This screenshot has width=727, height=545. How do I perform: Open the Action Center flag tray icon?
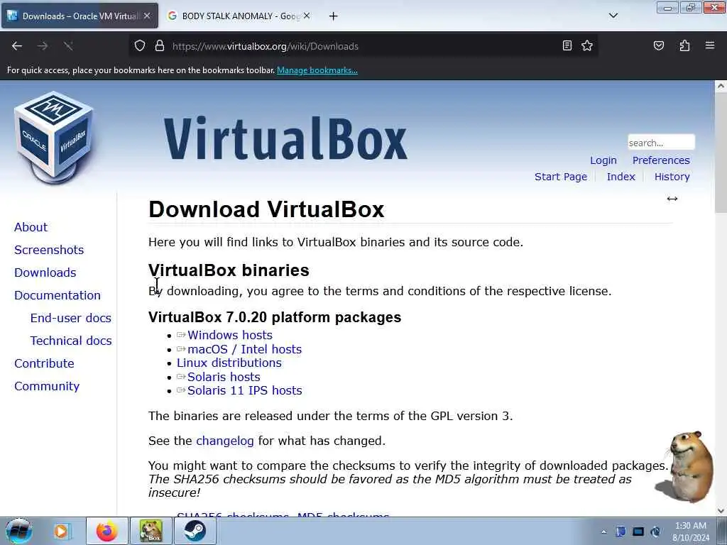tap(621, 532)
